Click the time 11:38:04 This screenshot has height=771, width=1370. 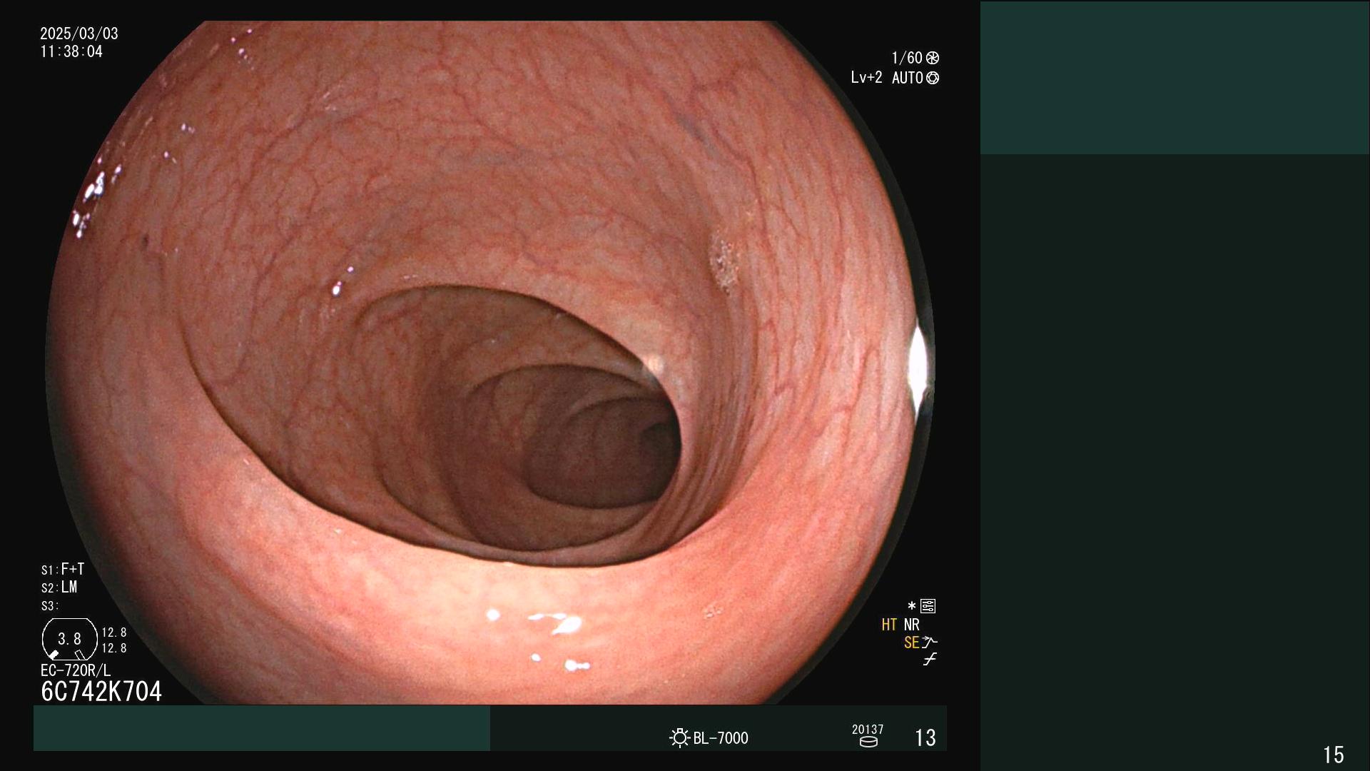(71, 51)
